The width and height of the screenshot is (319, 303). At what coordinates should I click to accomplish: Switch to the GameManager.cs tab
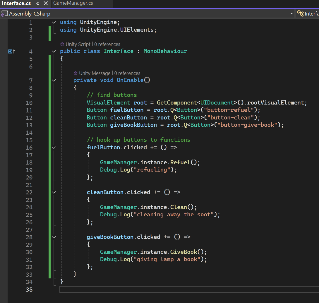point(73,3)
